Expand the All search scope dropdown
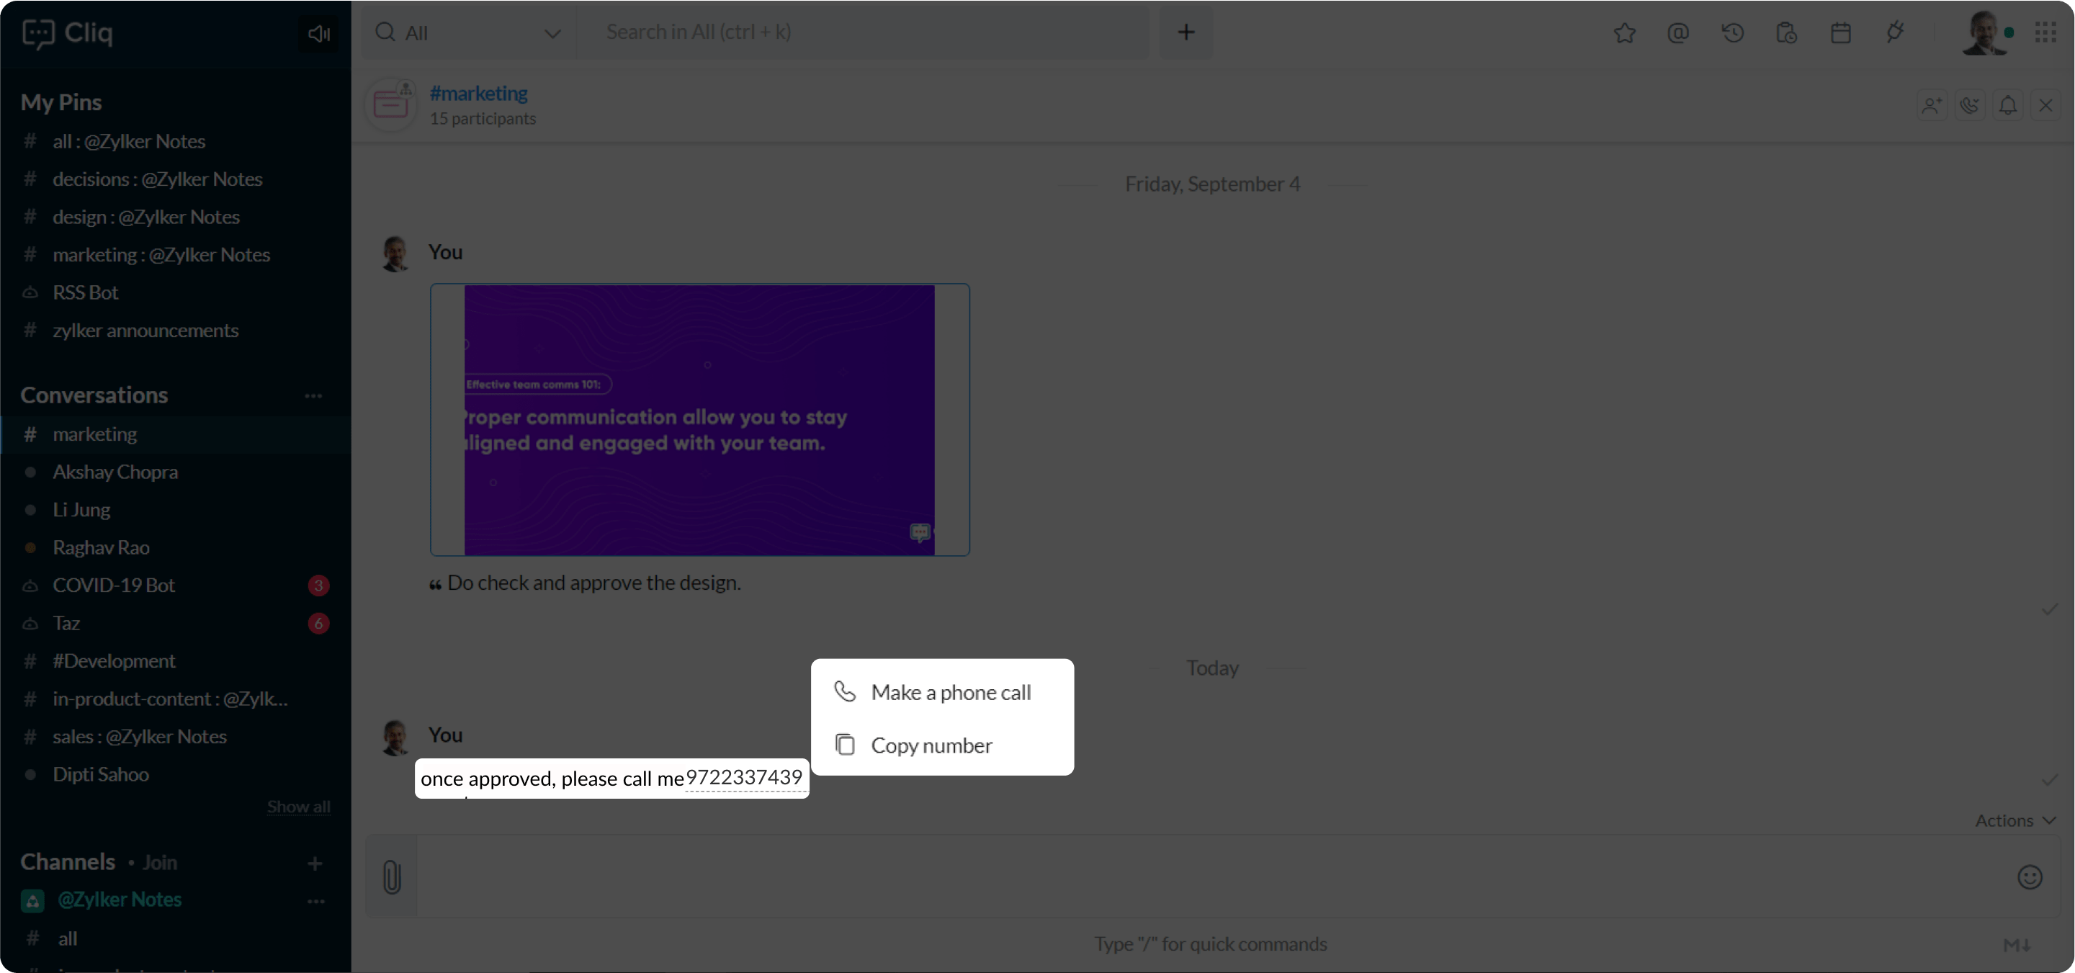Viewport: 2075px width, 973px height. (x=552, y=33)
